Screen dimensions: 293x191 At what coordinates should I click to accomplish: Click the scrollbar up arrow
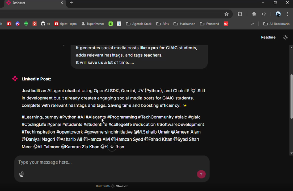(291, 48)
